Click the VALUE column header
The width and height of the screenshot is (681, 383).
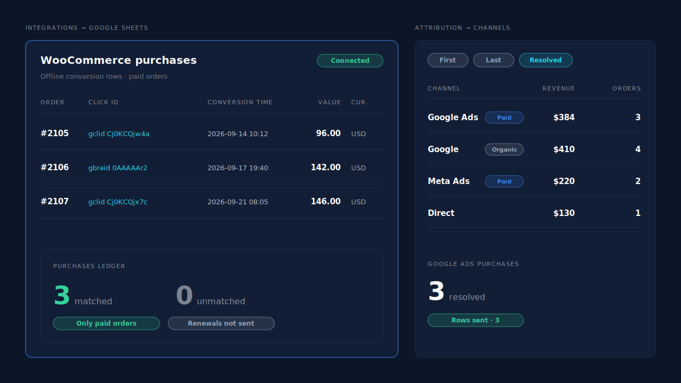pos(330,102)
